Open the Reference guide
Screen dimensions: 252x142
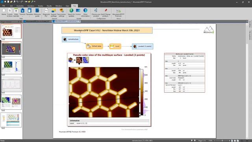[x=37, y=13]
